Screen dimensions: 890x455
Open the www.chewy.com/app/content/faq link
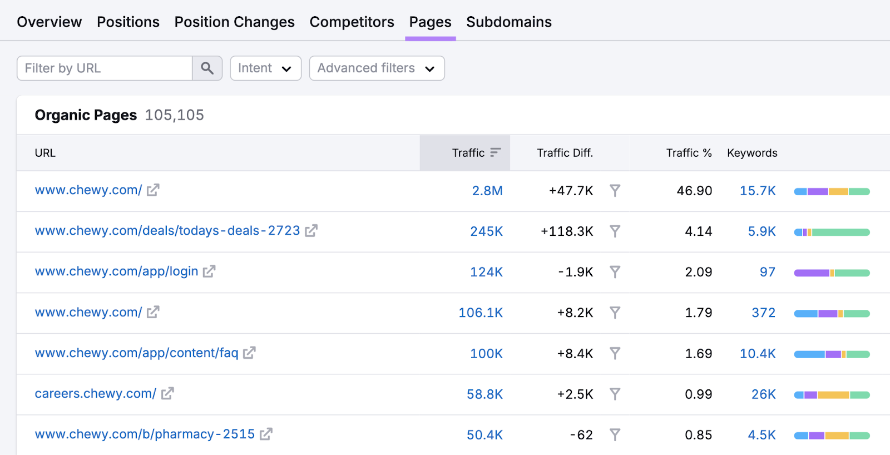[136, 353]
